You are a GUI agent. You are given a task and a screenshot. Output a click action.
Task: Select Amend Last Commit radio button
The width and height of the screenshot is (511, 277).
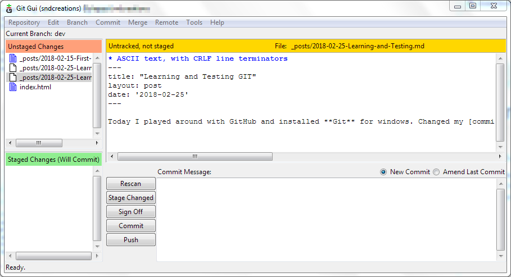(x=436, y=172)
